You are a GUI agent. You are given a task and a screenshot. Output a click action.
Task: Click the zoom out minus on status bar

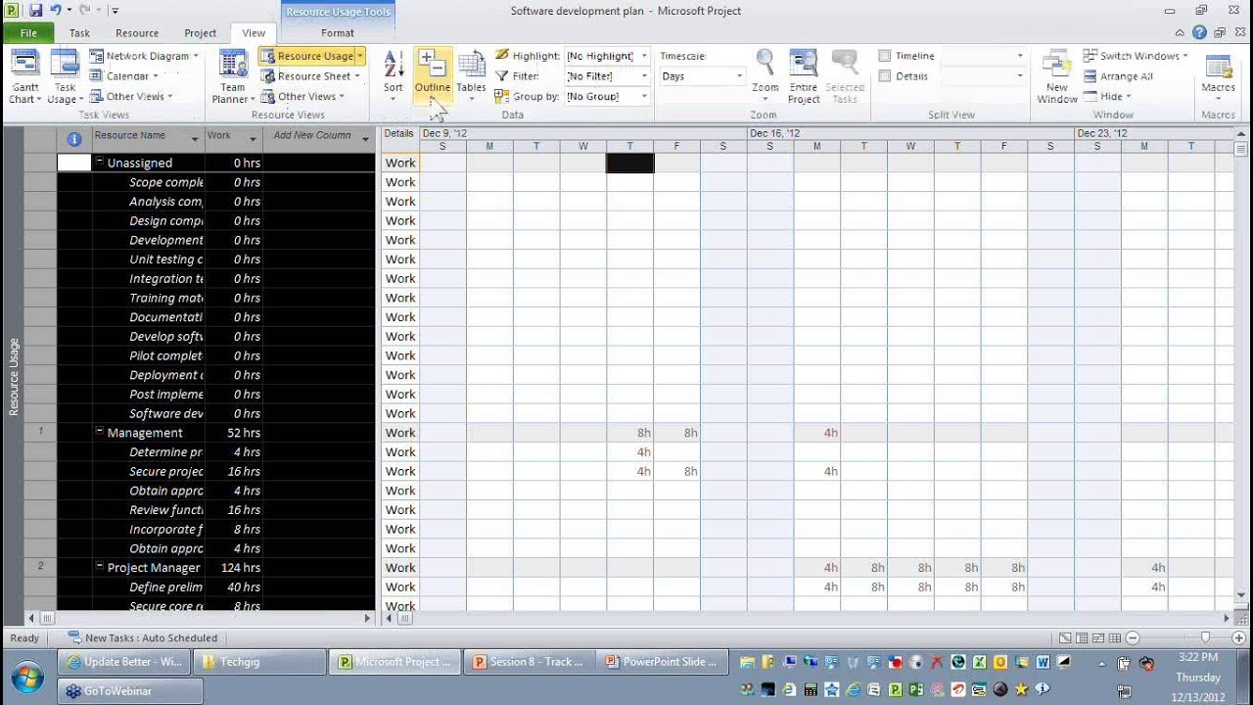(x=1133, y=638)
